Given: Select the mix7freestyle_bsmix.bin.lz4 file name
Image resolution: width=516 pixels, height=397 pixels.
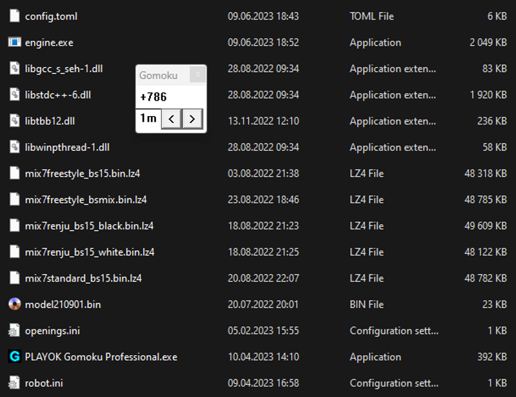Looking at the screenshot, I should pyautogui.click(x=86, y=200).
